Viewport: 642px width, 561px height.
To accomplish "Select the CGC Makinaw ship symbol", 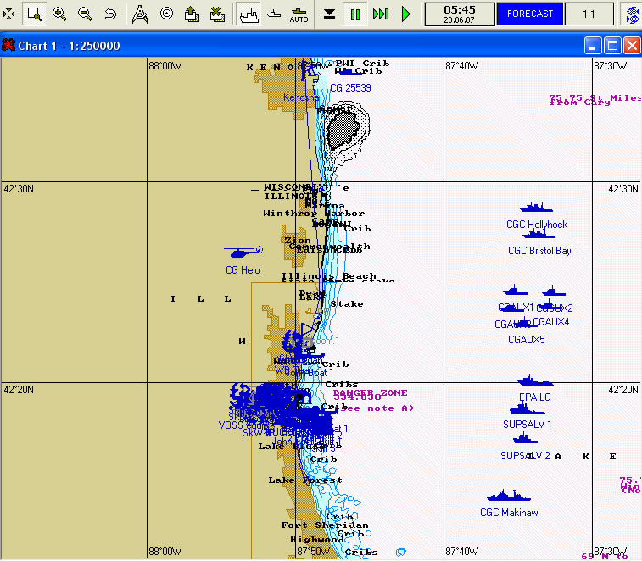I will tap(508, 496).
